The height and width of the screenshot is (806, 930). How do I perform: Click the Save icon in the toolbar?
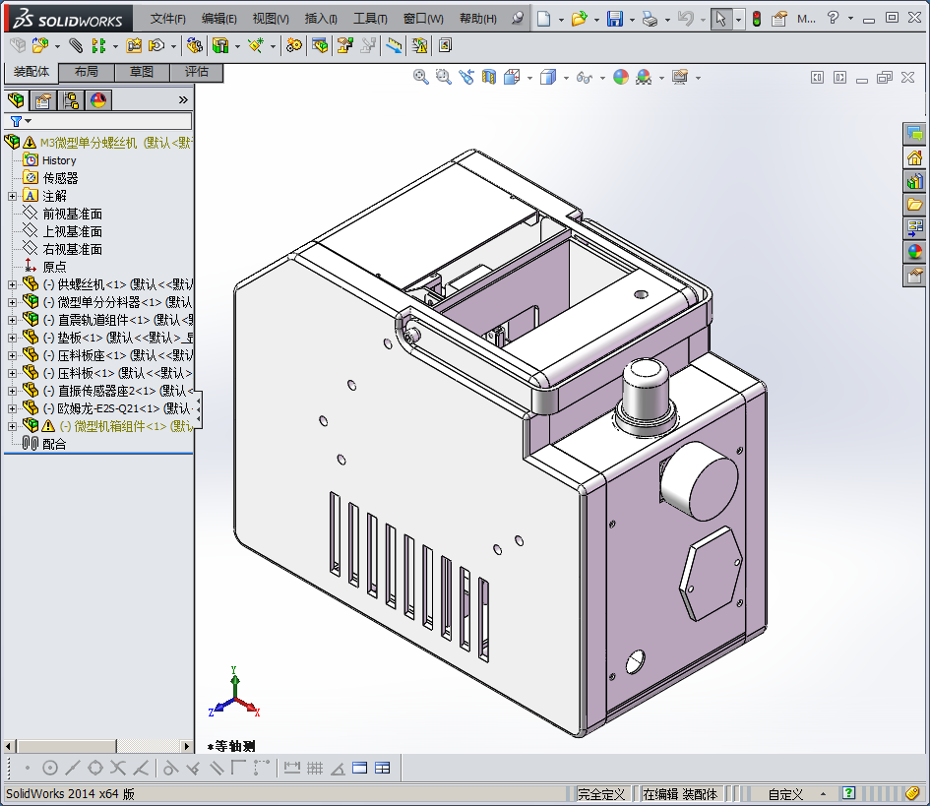(x=614, y=19)
